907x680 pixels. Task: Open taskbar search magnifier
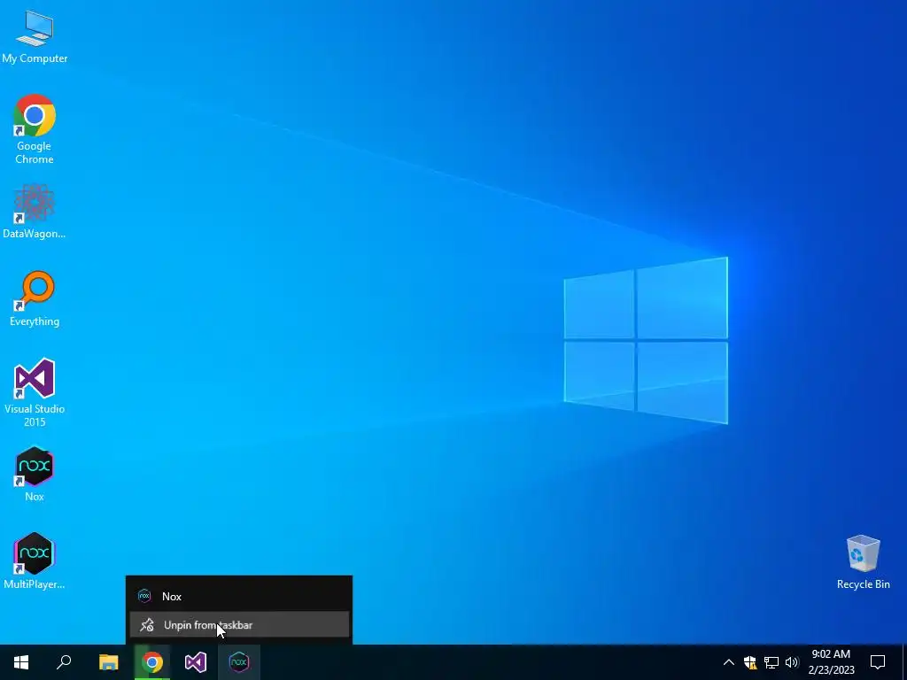(64, 662)
